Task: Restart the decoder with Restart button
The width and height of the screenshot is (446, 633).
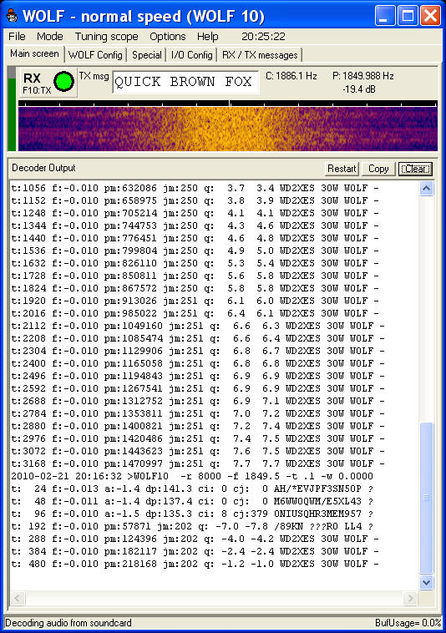Action: pos(342,169)
